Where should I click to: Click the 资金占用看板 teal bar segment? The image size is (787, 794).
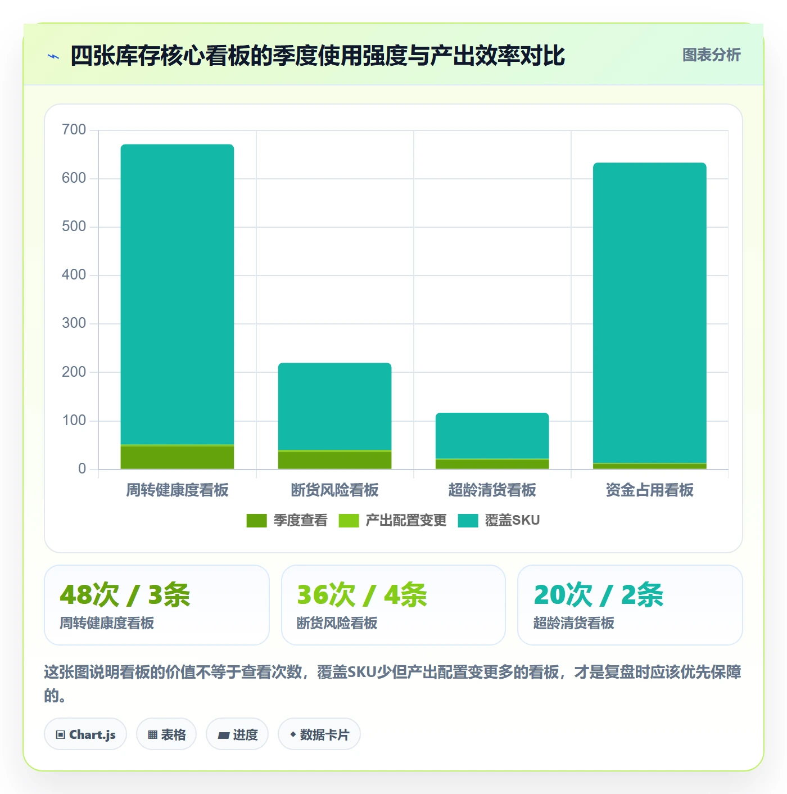[x=649, y=313]
